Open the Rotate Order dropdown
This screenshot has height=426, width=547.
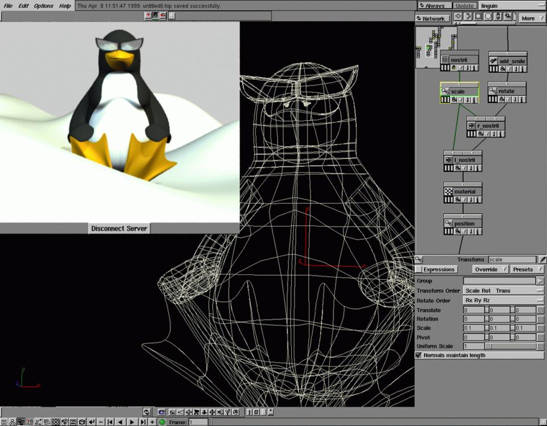click(504, 300)
